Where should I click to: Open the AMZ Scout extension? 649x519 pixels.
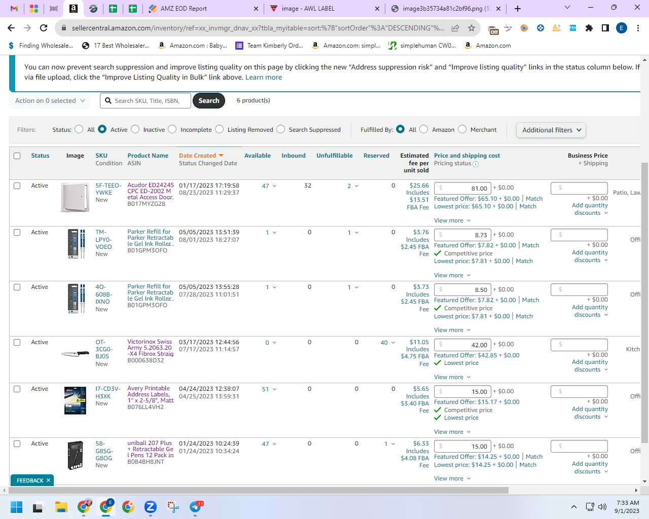[x=557, y=28]
